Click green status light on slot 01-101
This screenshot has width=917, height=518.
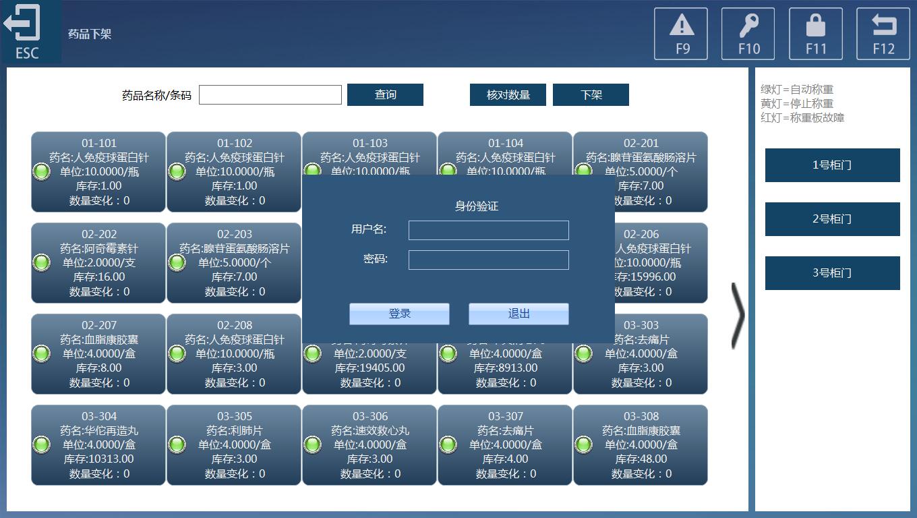click(x=41, y=171)
